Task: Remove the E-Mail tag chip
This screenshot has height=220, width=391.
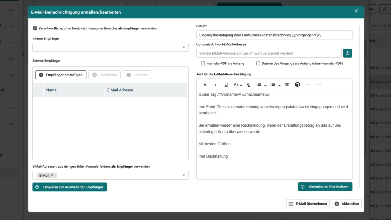Action: pyautogui.click(x=52, y=175)
